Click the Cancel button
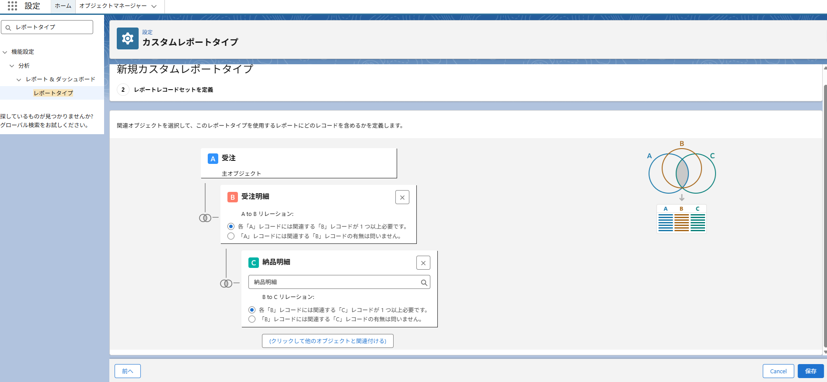This screenshot has width=827, height=382. [778, 371]
